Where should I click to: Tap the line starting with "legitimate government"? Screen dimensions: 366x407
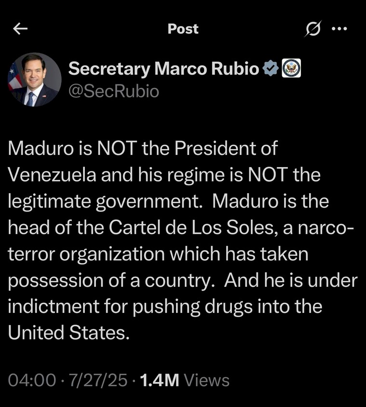pos(168,201)
